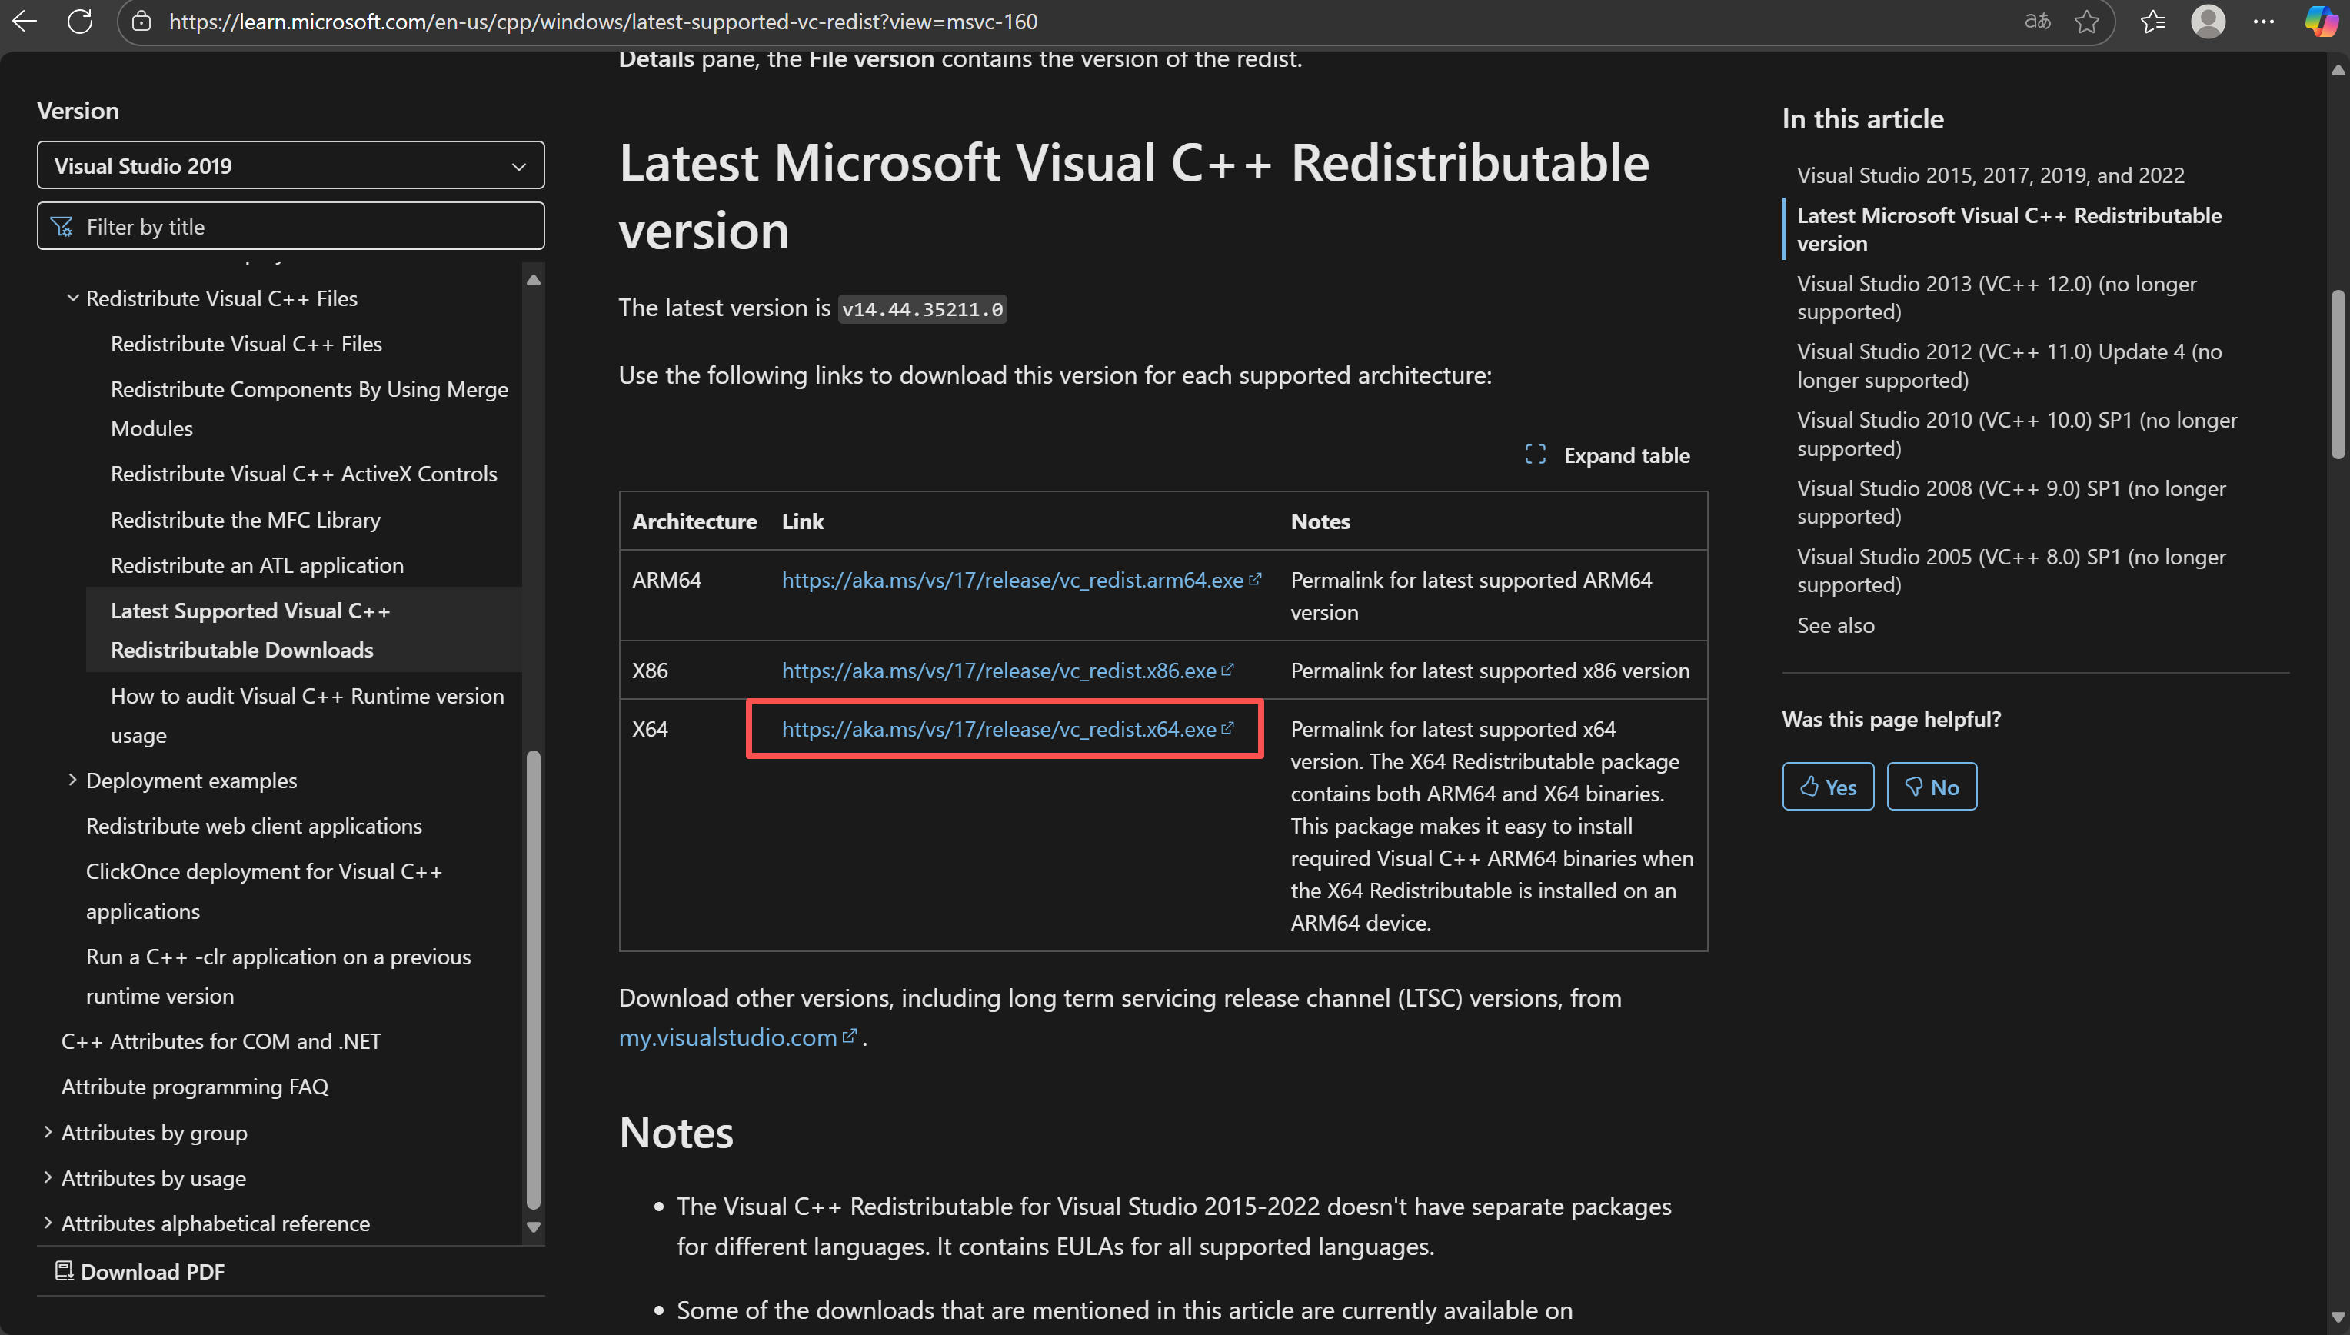Jump to the See also section
Image resolution: width=2350 pixels, height=1335 pixels.
[1836, 625]
